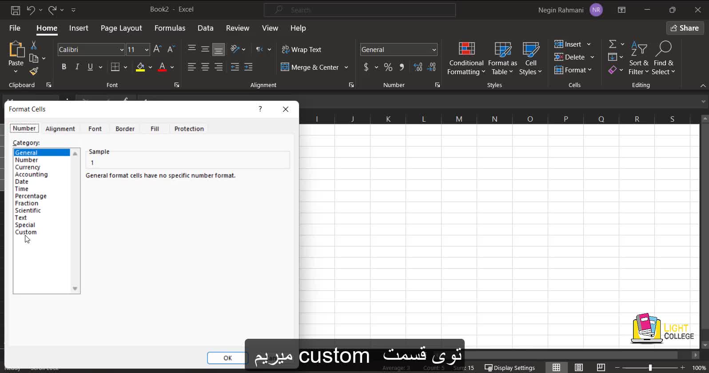
Task: Open the Cell Styles gallery
Action: (x=530, y=59)
